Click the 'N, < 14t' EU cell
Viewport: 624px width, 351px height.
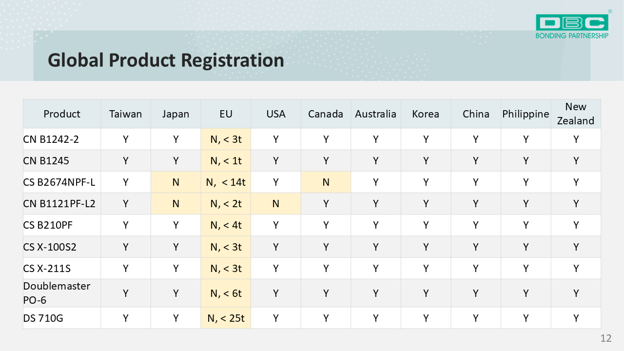click(x=226, y=182)
